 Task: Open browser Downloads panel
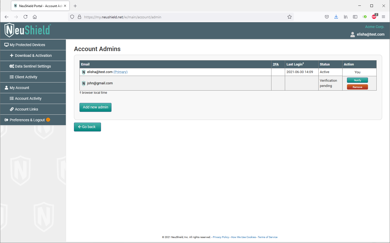click(336, 17)
